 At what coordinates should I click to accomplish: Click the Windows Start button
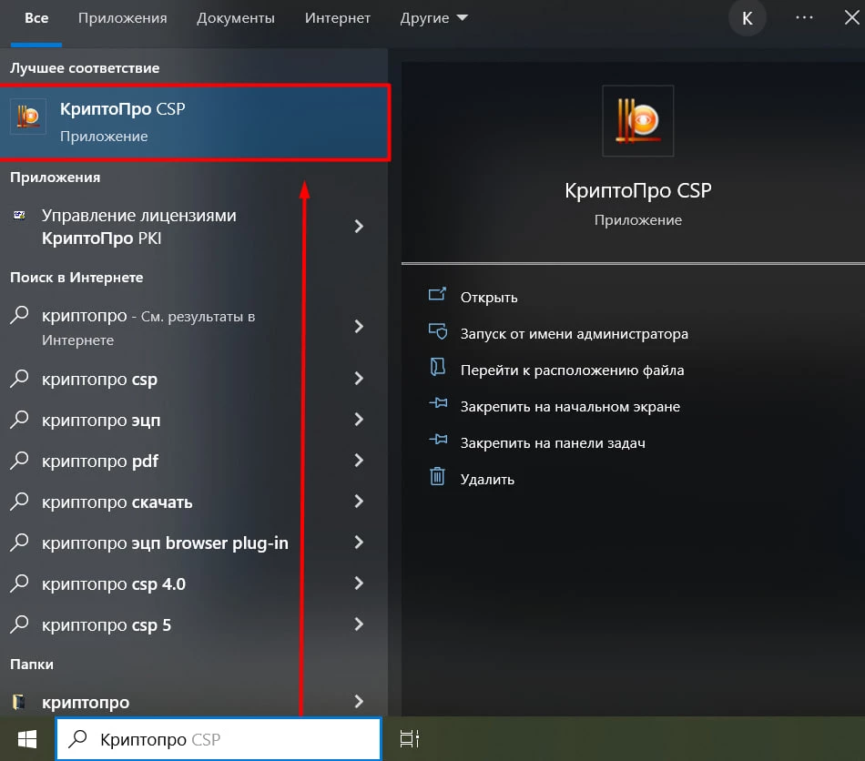(x=27, y=739)
